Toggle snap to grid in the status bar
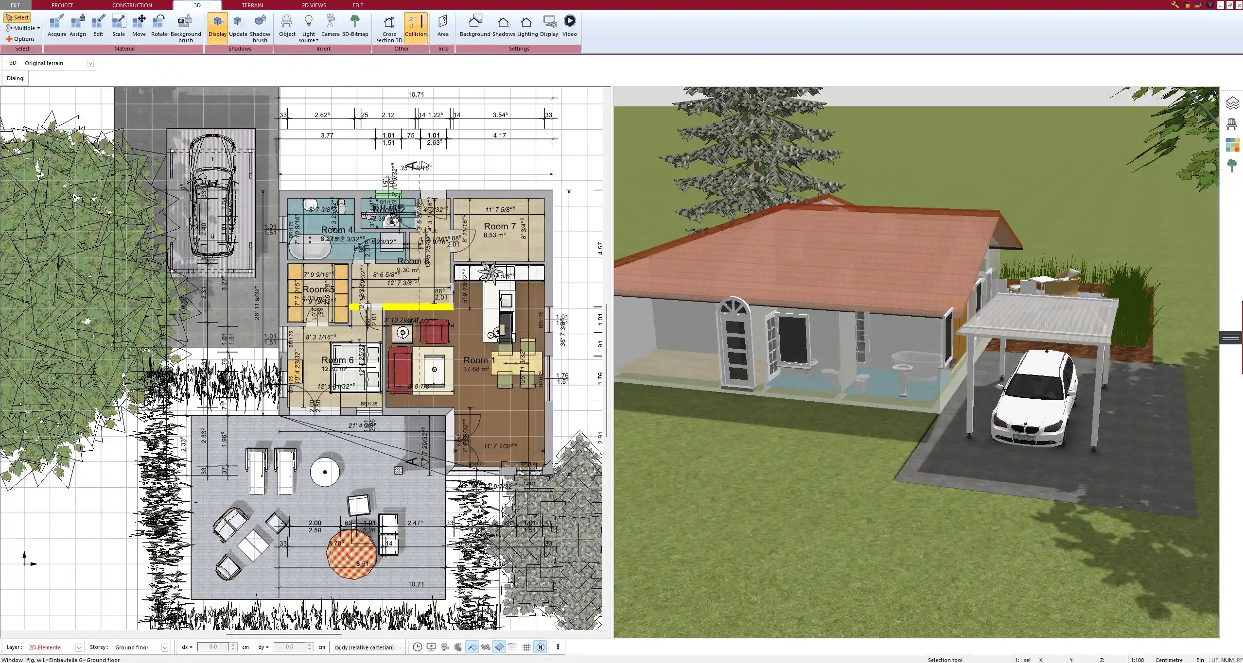The width and height of the screenshot is (1243, 663). pyautogui.click(x=526, y=647)
